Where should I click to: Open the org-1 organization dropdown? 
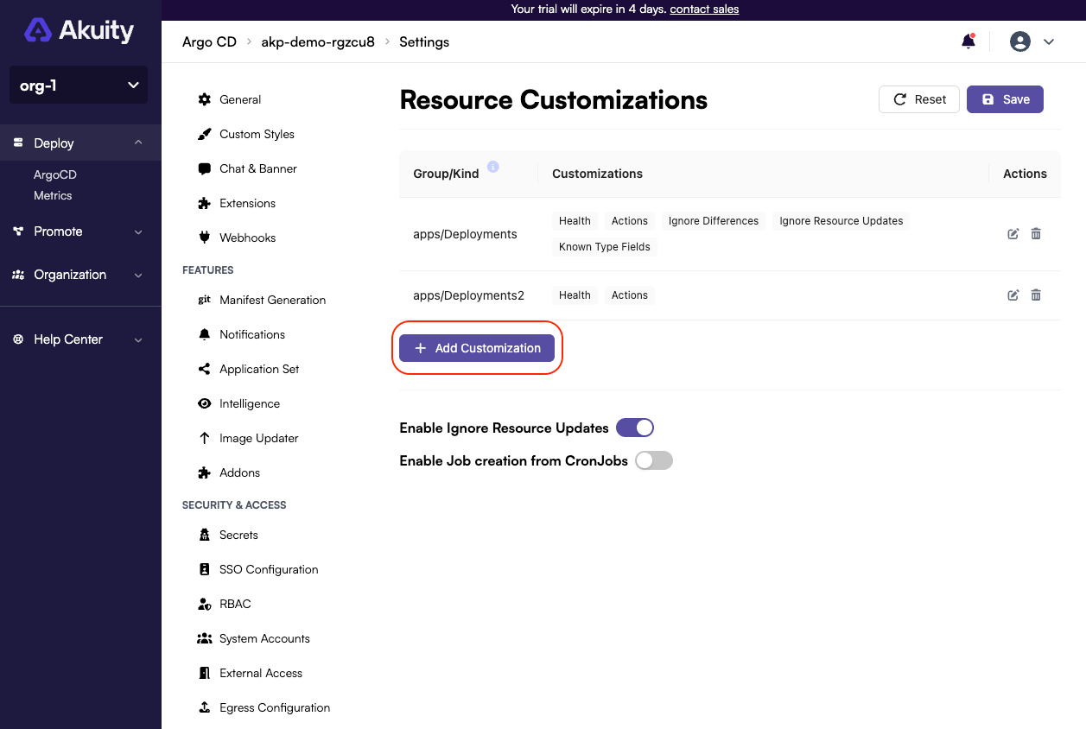tap(78, 85)
